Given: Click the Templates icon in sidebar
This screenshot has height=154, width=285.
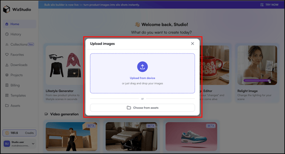Looking at the screenshot, I should point(7,95).
